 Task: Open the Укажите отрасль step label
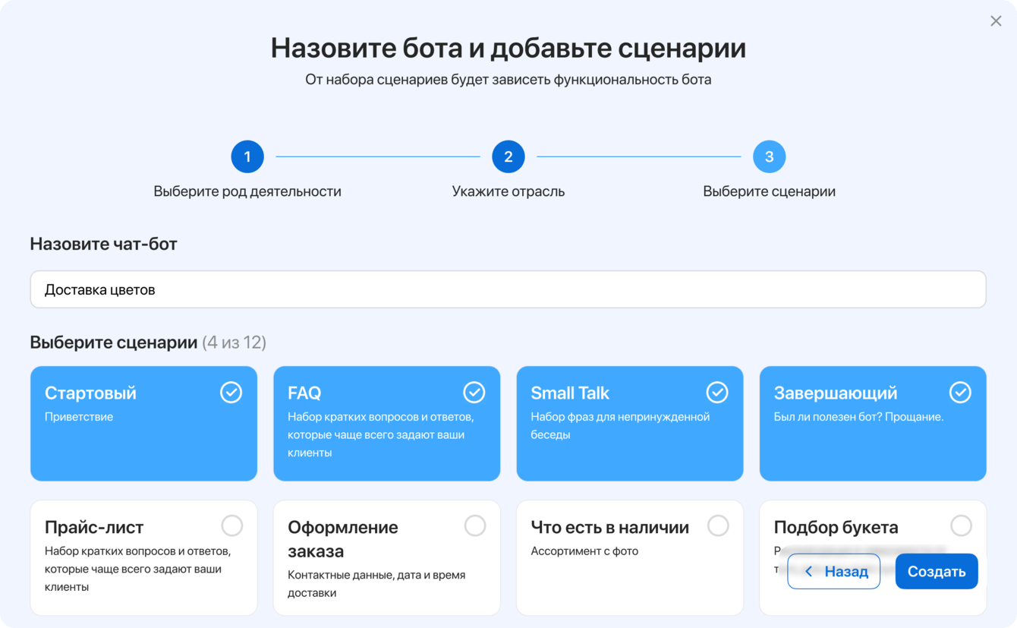[508, 191]
